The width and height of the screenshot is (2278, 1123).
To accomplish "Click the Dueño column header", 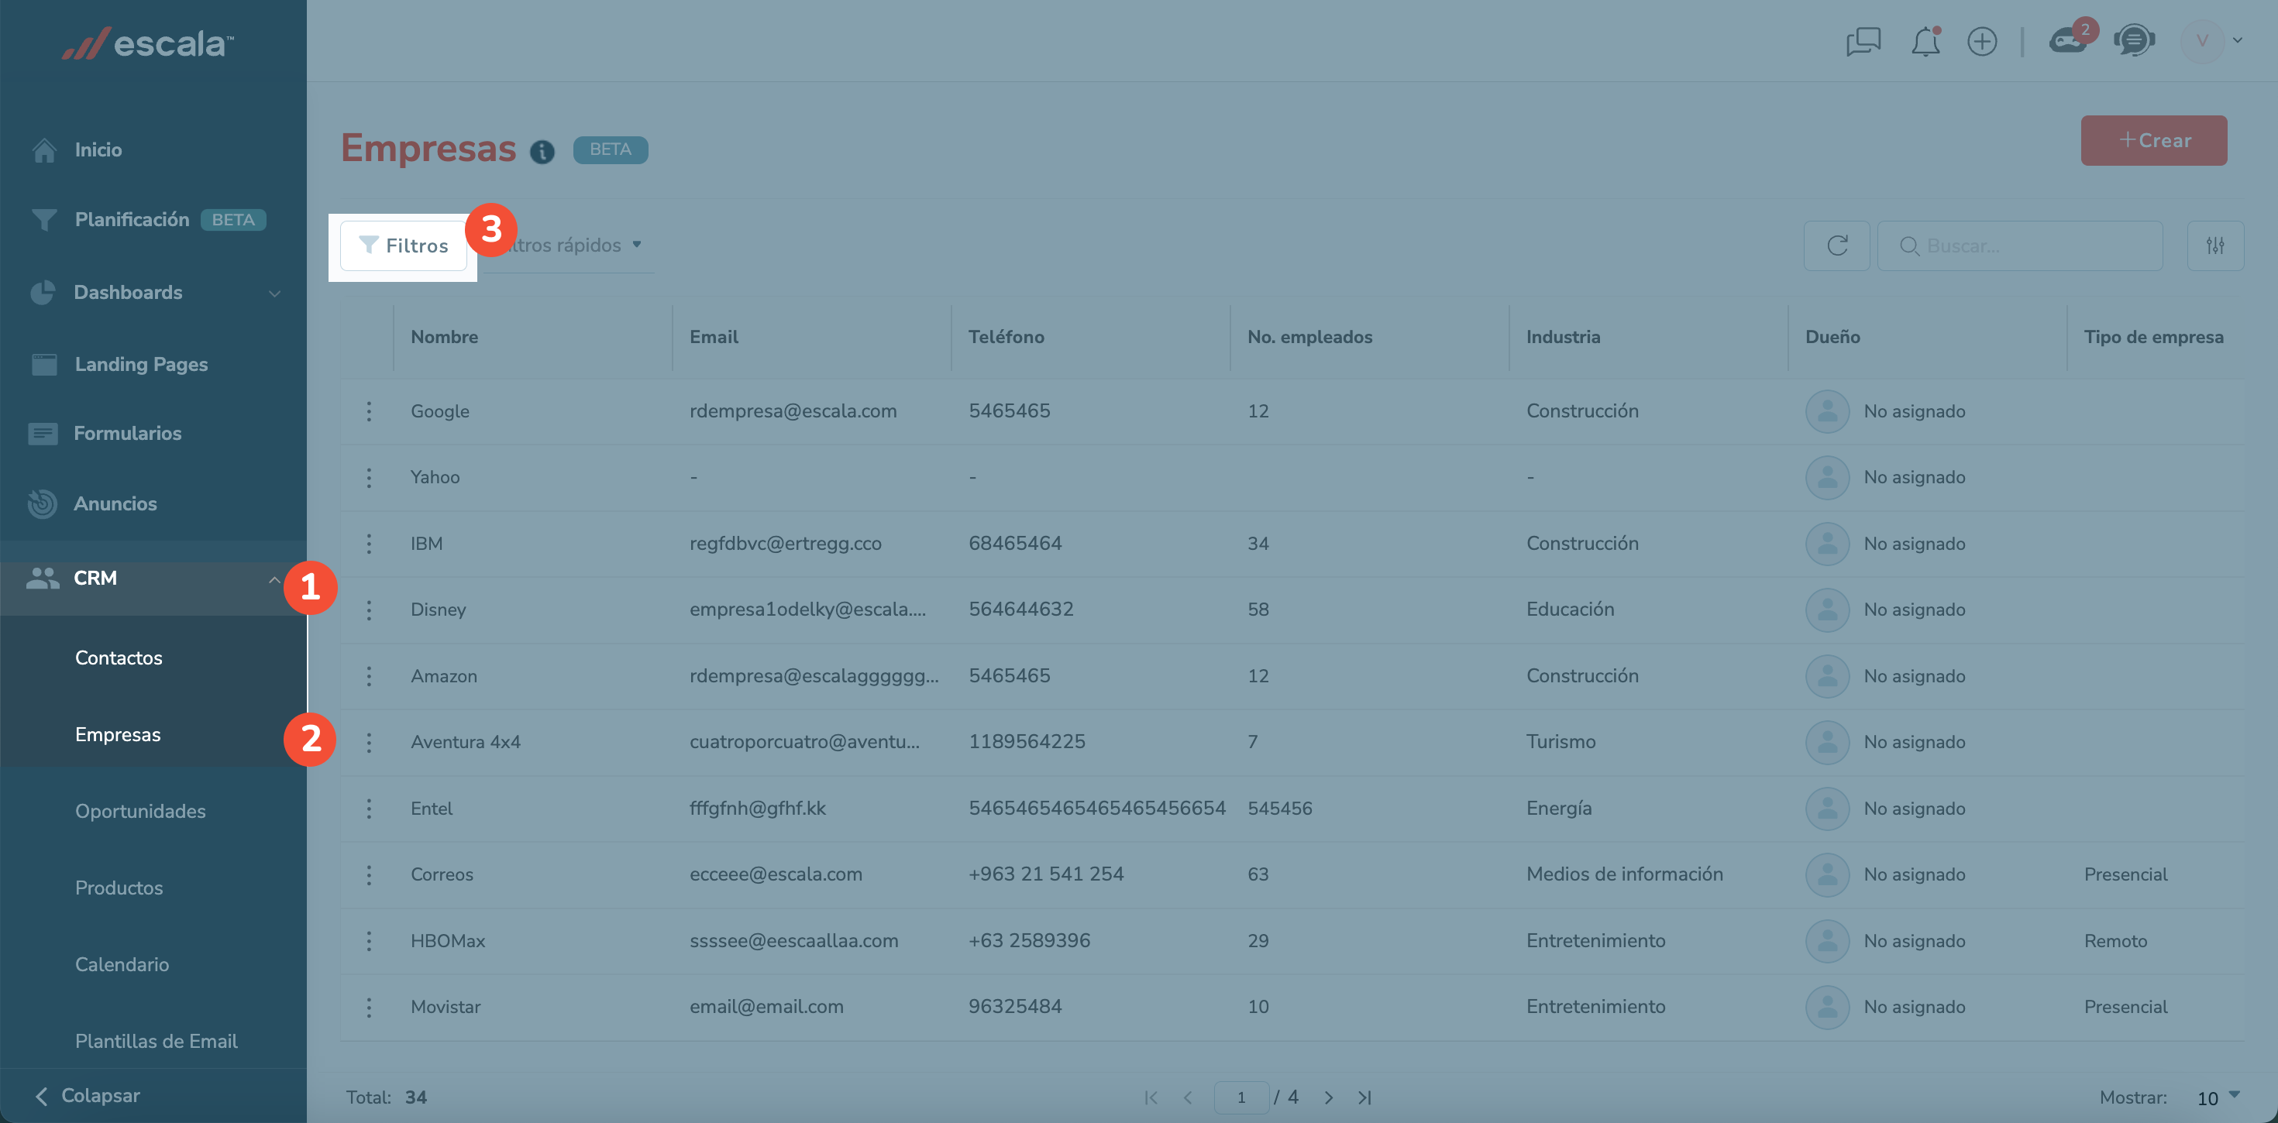I will click(1832, 337).
